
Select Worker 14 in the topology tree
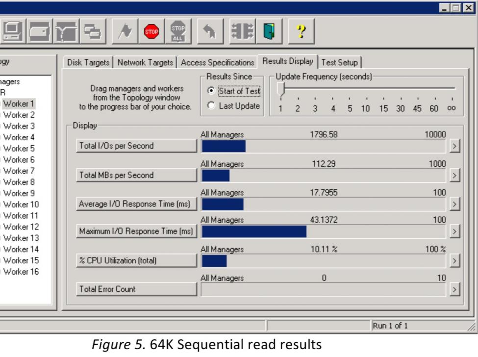[x=21, y=250]
